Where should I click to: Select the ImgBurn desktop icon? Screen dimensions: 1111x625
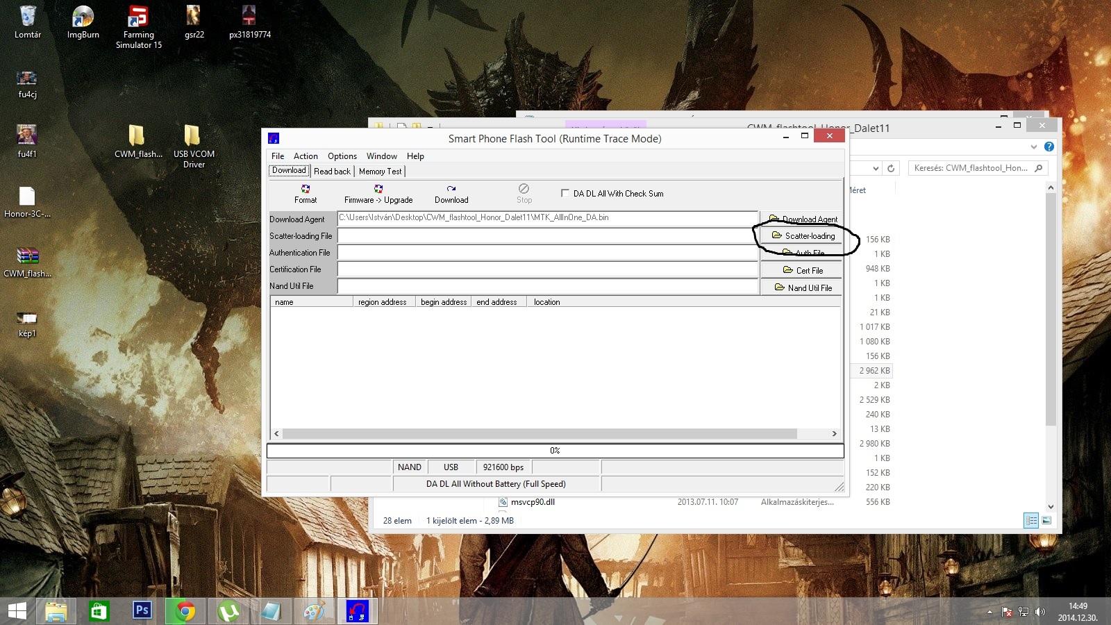pyautogui.click(x=83, y=22)
